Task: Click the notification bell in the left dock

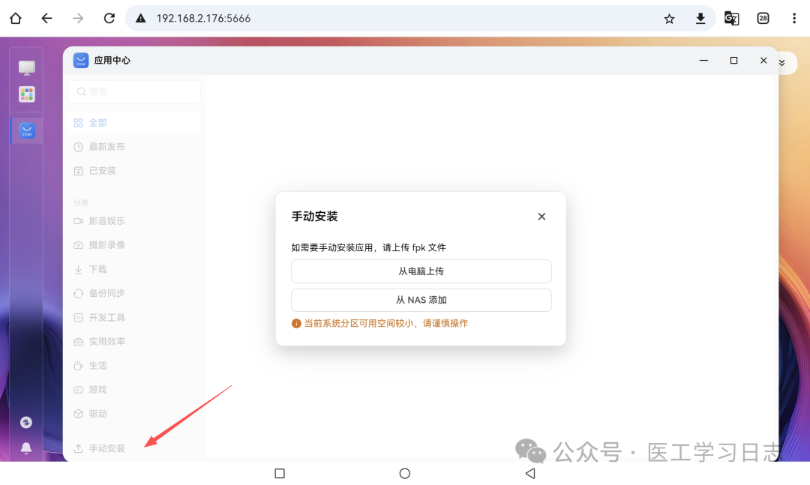Action: coord(26,448)
